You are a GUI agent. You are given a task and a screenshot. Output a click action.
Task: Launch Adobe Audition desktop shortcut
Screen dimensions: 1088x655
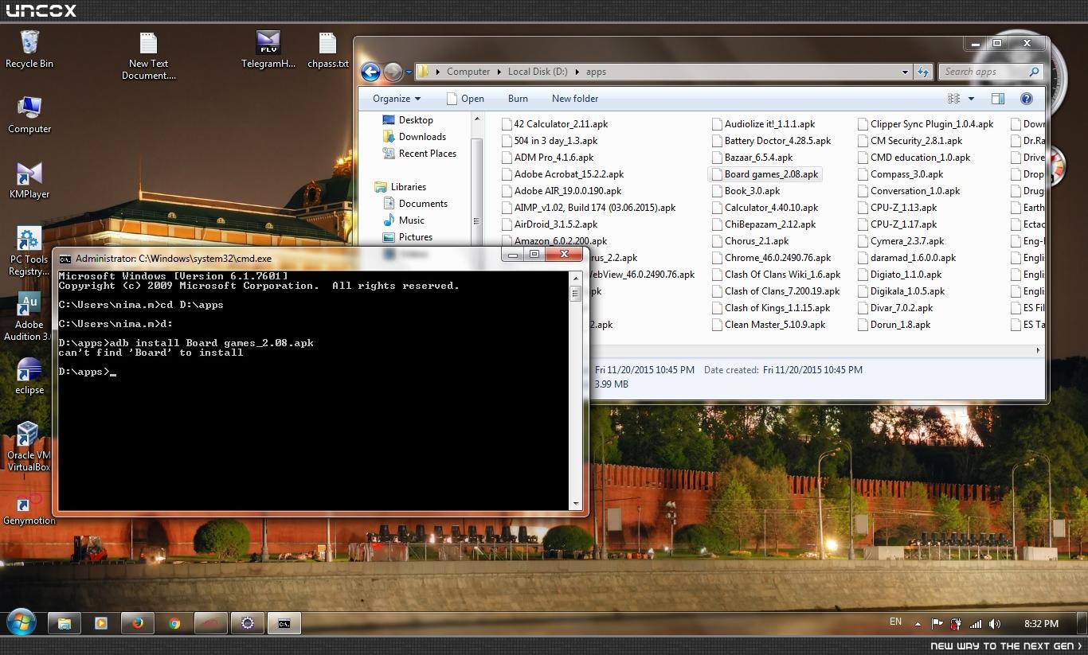point(29,317)
